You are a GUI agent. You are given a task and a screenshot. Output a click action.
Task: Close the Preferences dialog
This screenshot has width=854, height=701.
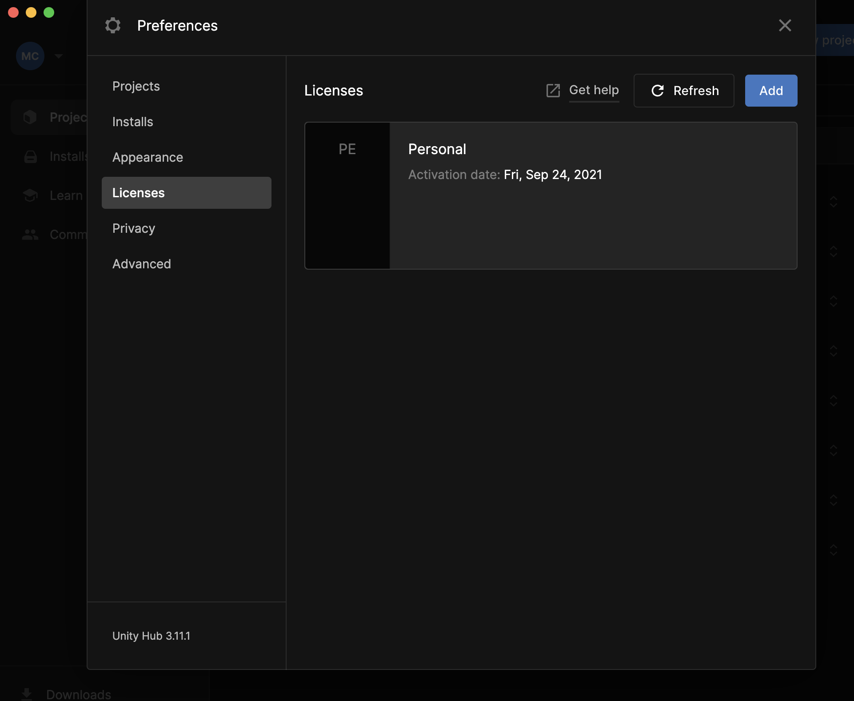pos(785,25)
